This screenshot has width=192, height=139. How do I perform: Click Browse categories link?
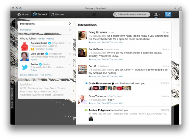pos(29,75)
